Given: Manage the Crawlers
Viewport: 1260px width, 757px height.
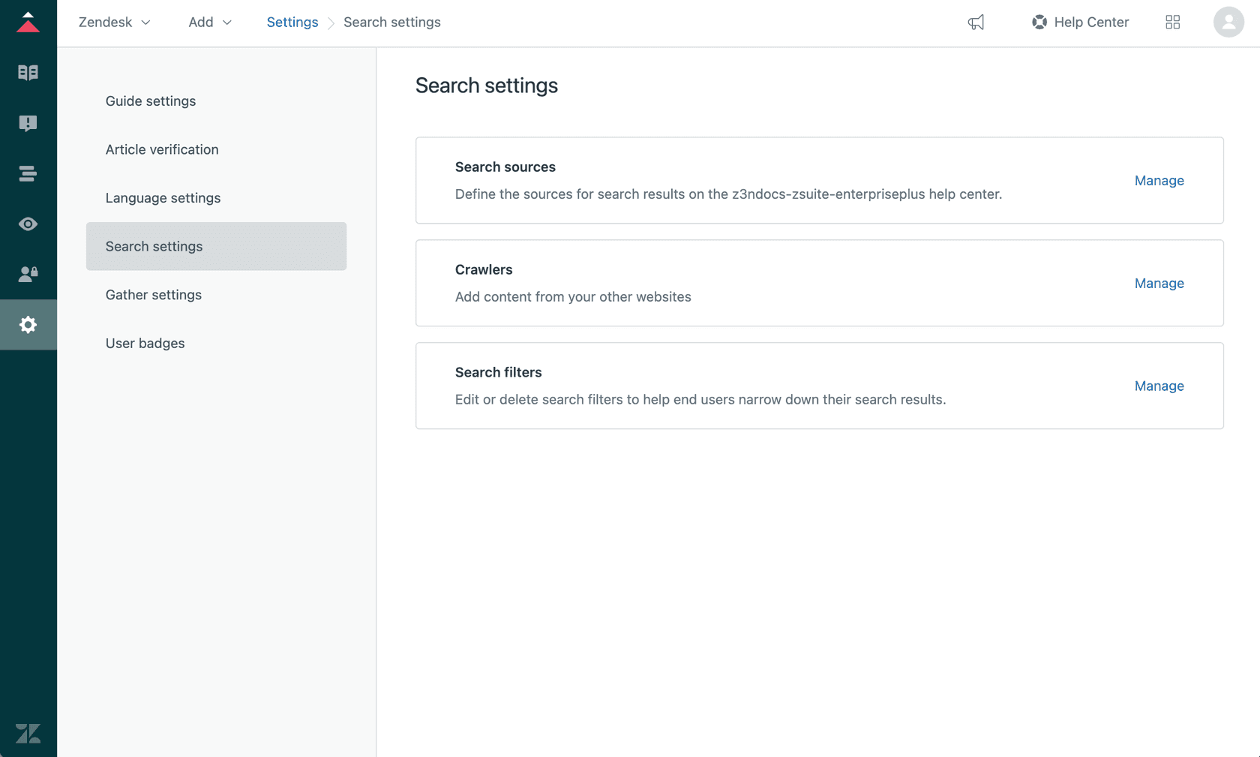Looking at the screenshot, I should click(x=1159, y=283).
